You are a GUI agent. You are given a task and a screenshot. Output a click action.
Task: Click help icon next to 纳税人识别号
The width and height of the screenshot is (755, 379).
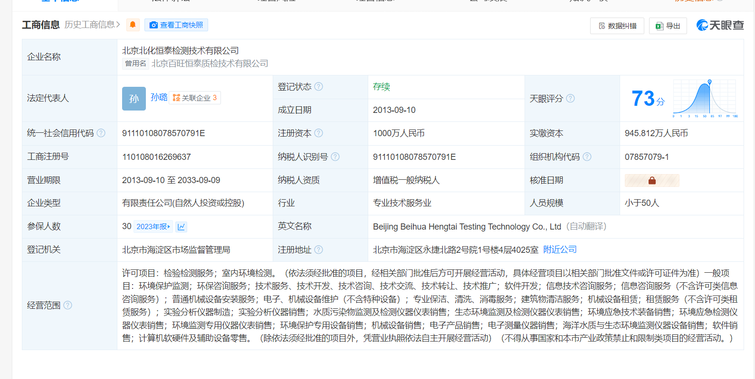click(335, 157)
